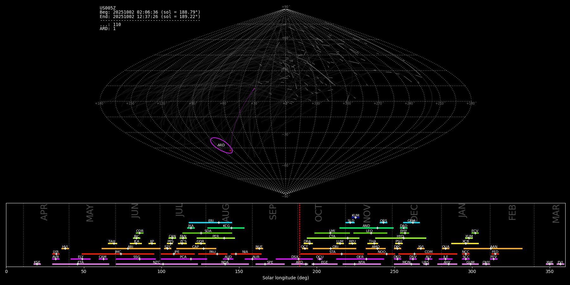Select the SSG shower label
This screenshot has width=570, height=285.
(136, 257)
